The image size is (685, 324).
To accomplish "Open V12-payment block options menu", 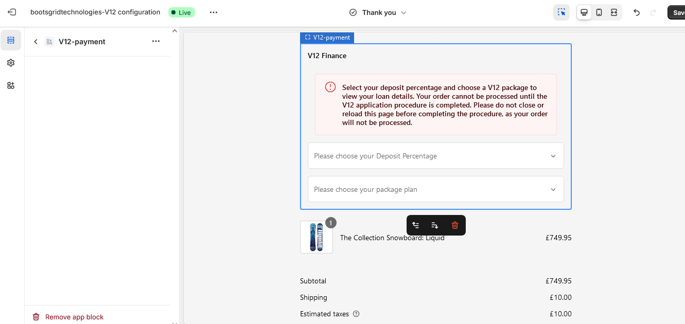I will tap(156, 41).
